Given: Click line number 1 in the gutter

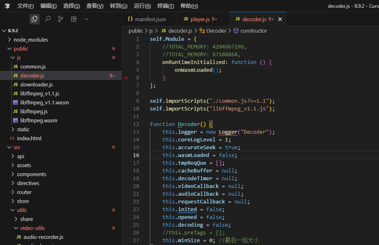Looking at the screenshot, I should click(138, 39).
